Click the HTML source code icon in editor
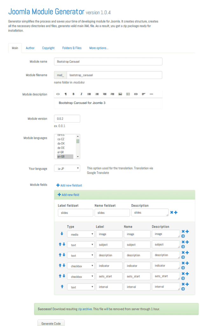The width and height of the screenshot is (200, 326). coord(58,94)
